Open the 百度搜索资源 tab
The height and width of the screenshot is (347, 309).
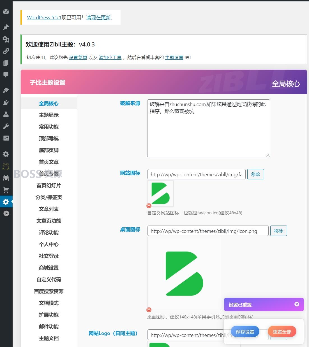(x=49, y=291)
